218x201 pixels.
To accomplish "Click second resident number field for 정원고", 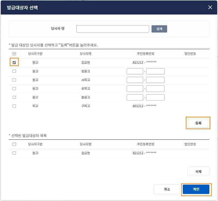I will [155, 71].
